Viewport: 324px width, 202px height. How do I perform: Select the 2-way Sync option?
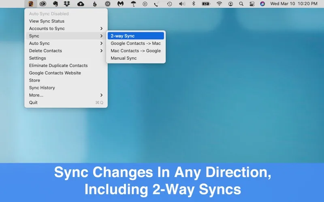[135, 36]
